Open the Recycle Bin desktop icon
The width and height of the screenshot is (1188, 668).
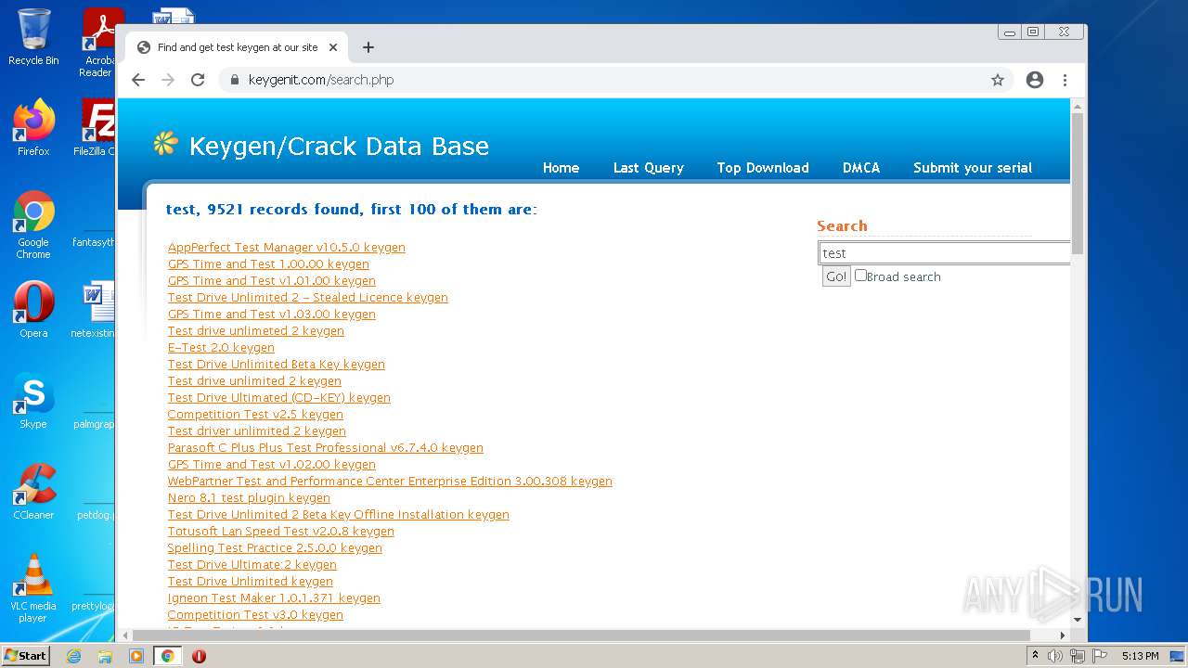[33, 38]
